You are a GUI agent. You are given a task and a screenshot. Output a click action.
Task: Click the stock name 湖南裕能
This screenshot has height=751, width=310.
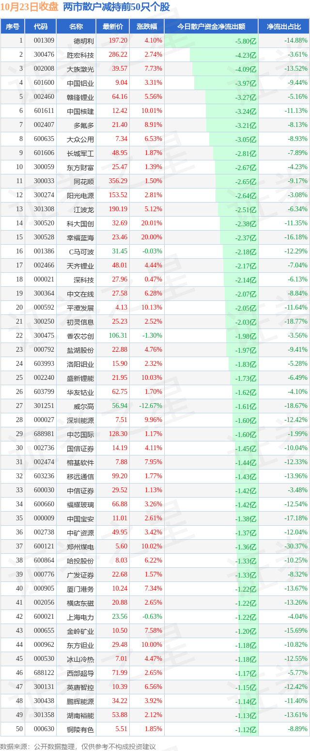click(x=80, y=715)
